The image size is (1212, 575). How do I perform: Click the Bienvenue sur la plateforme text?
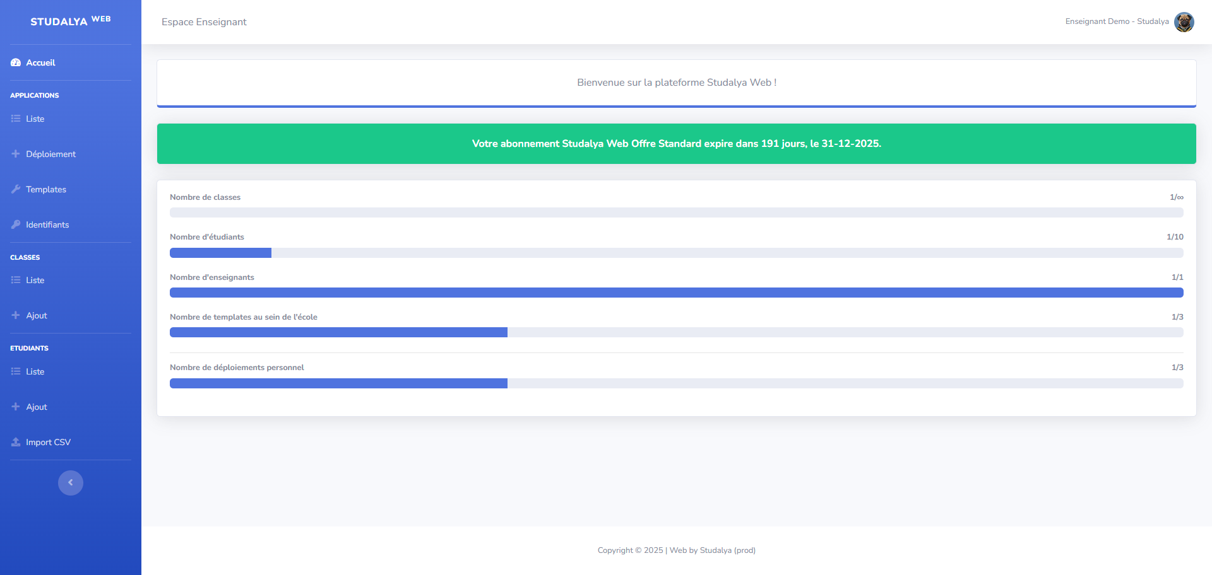[677, 83]
